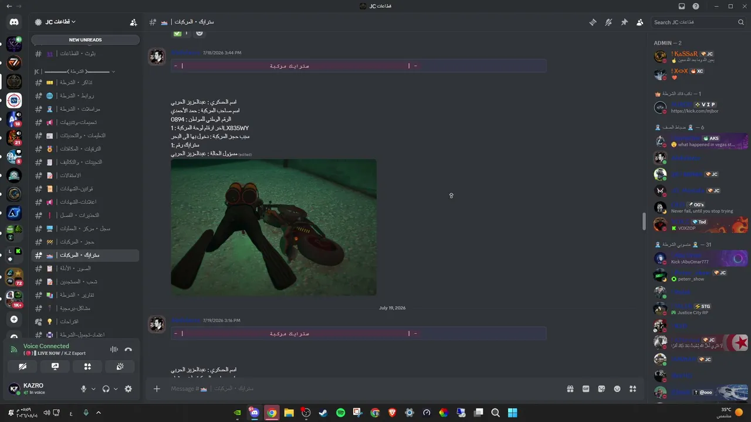Select the active سترايك • المركبات channel
This screenshot has width=751, height=422.
(x=86, y=255)
